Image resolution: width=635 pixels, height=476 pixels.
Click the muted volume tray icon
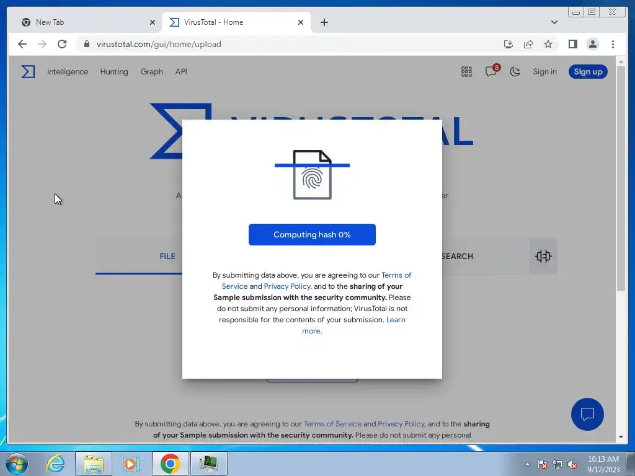tap(572, 464)
